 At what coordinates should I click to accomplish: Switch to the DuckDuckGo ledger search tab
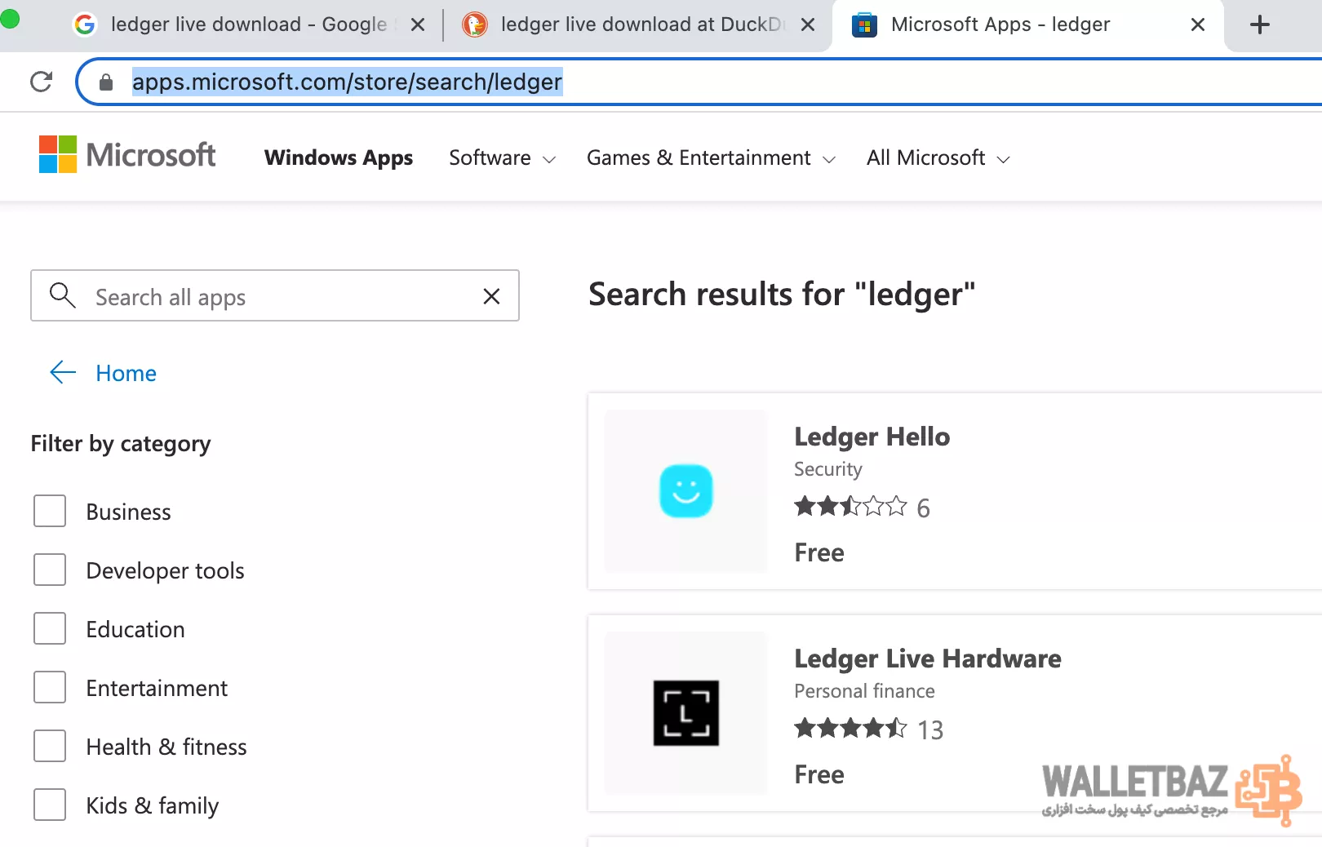[x=637, y=24]
